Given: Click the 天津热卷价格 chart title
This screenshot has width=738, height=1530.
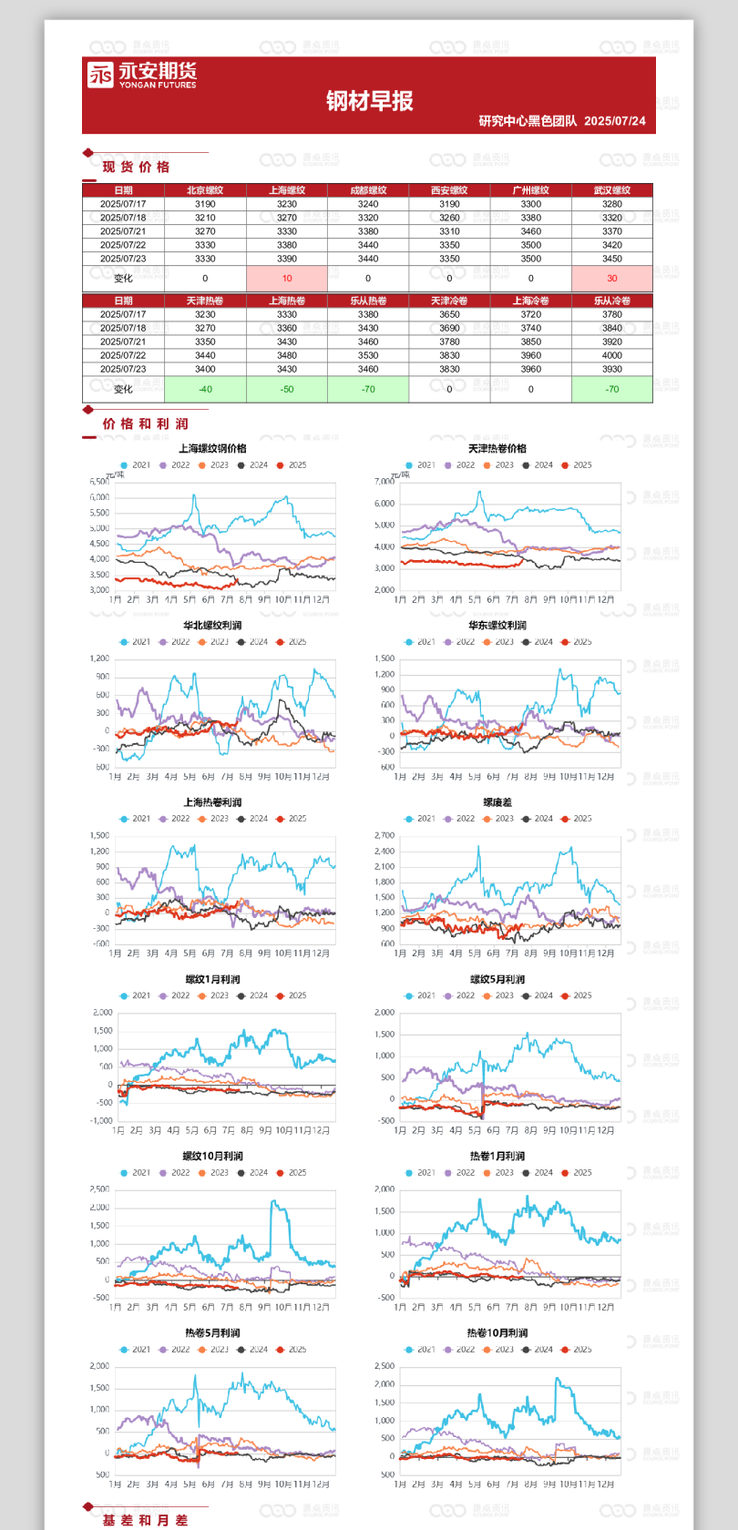Looking at the screenshot, I should (497, 448).
